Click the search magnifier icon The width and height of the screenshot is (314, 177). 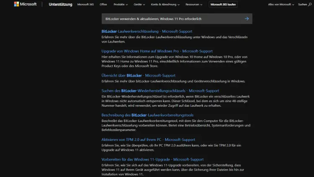pos(310,5)
